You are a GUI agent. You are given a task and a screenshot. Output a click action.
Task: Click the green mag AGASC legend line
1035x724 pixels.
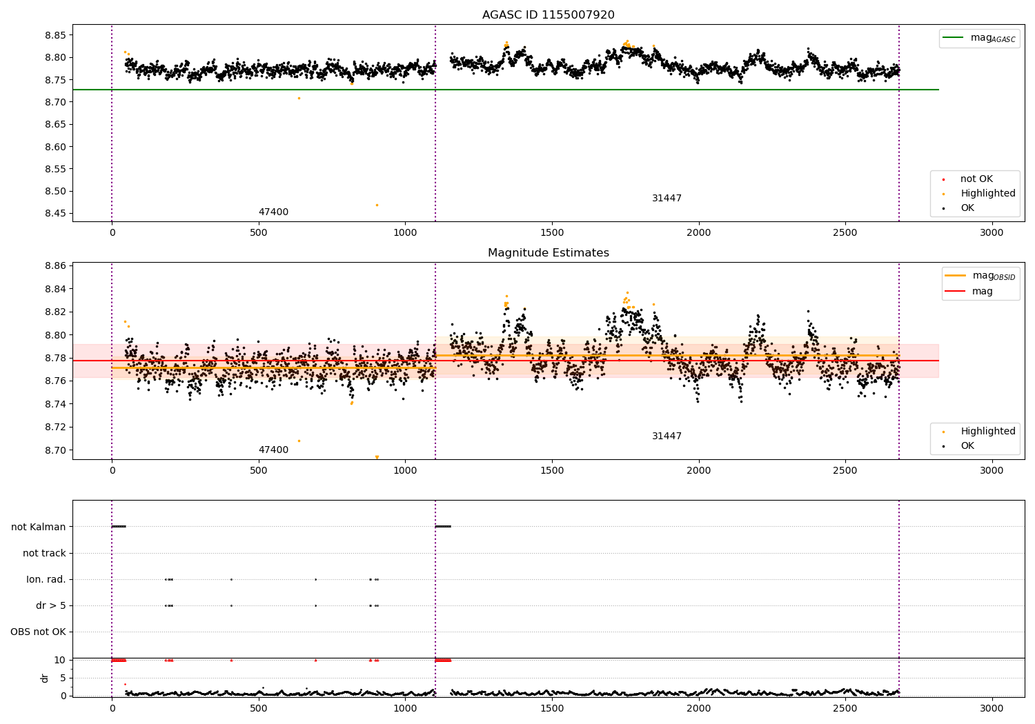coord(954,38)
